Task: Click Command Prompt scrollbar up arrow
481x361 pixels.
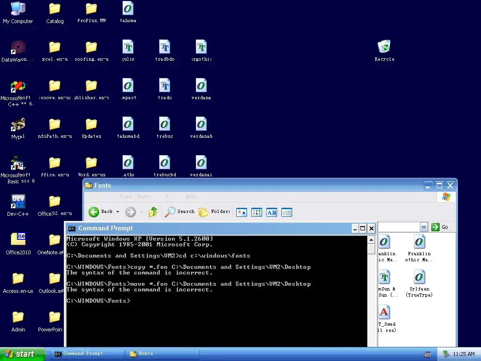Action: [371, 240]
